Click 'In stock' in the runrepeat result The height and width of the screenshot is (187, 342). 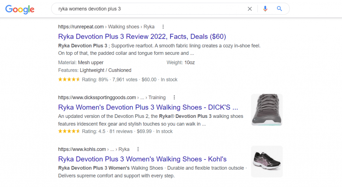tap(169, 79)
